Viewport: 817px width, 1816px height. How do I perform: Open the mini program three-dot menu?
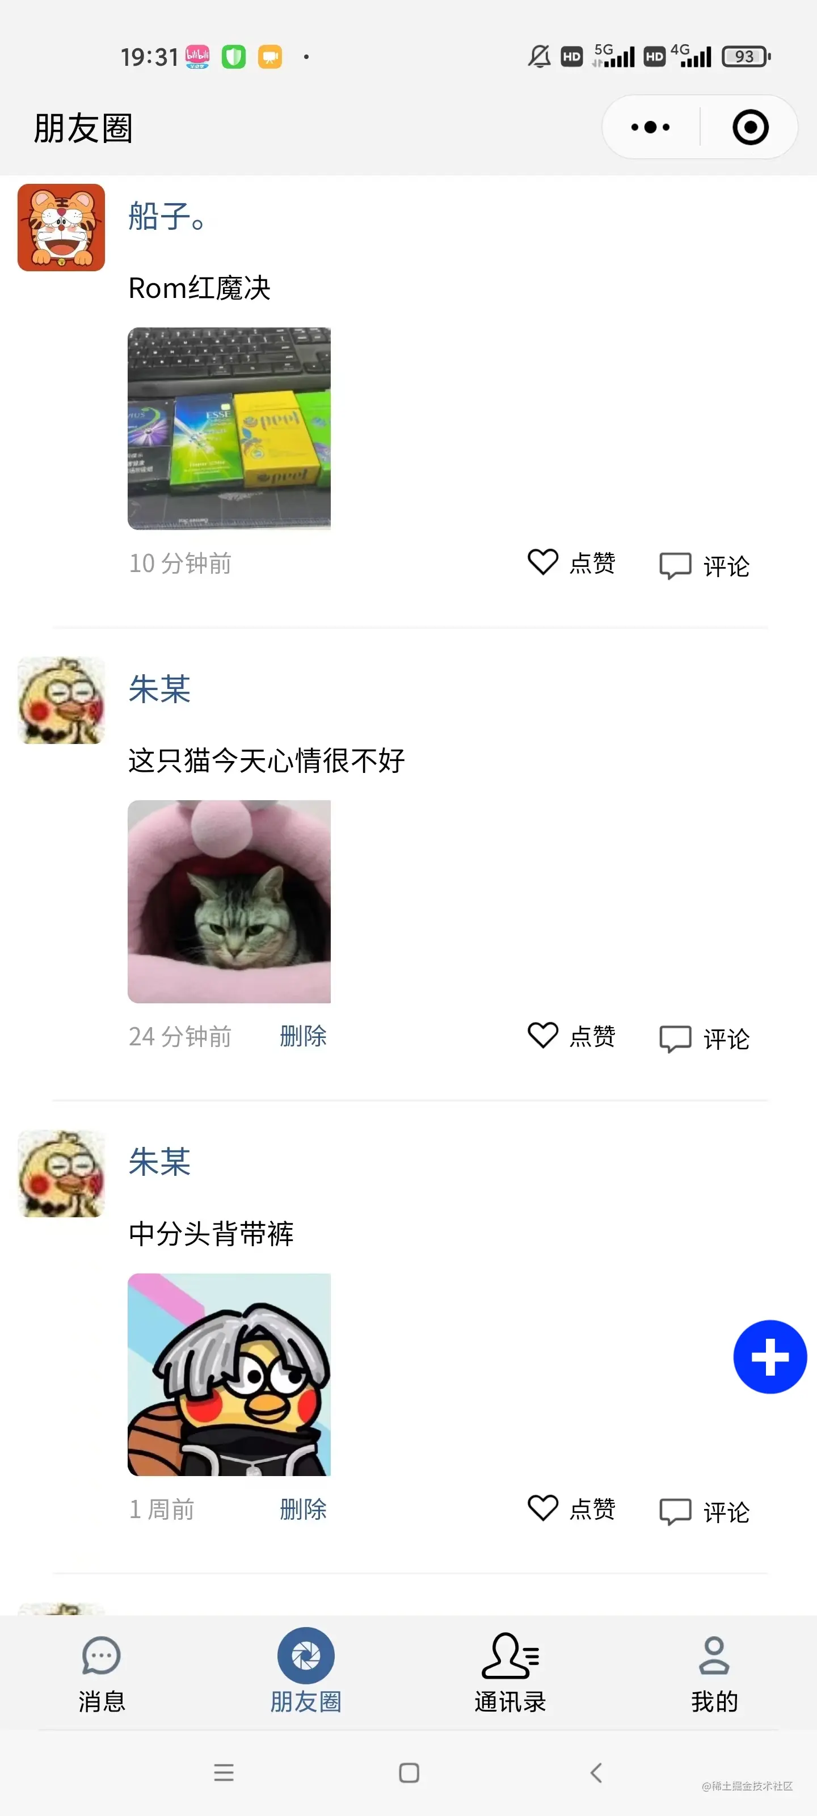[650, 128]
